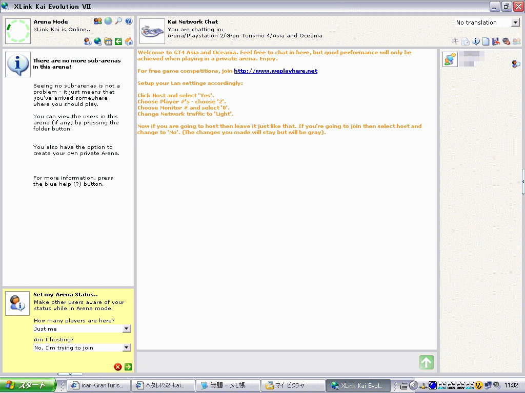Click the dark globe with person icon
The height and width of the screenshot is (393, 525).
(x=98, y=41)
